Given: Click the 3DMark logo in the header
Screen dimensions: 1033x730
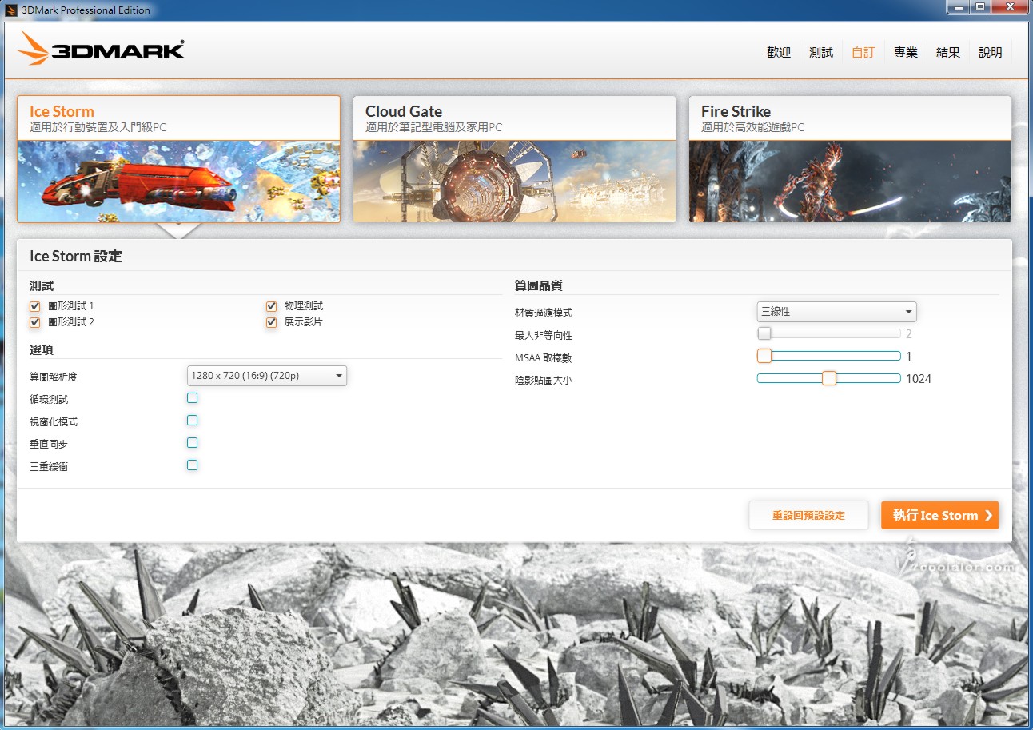Looking at the screenshot, I should click(101, 50).
